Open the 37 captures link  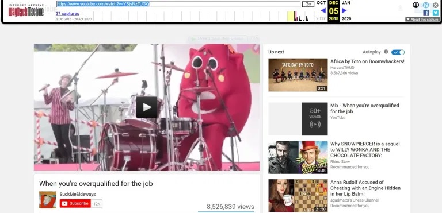(x=67, y=14)
